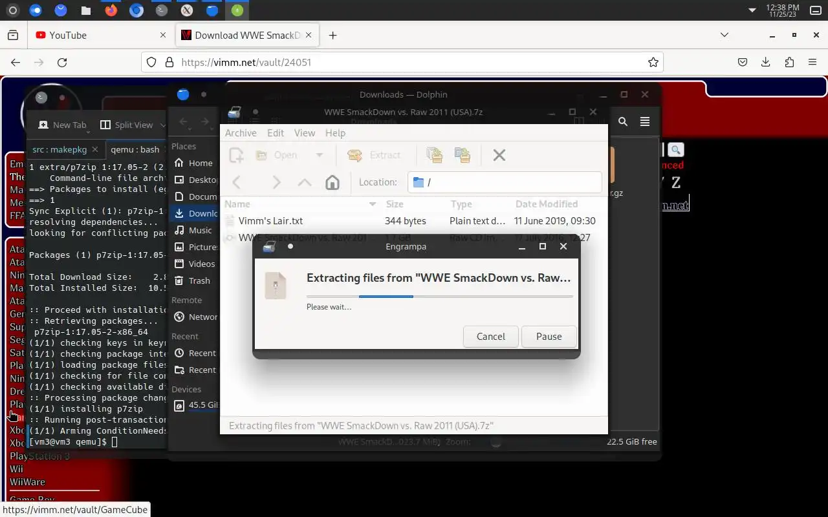Open the View menu in Engrampa
The width and height of the screenshot is (828, 517).
coord(305,132)
